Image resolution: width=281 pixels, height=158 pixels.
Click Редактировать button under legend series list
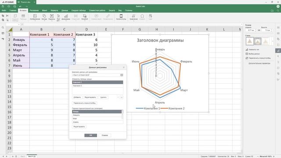point(90,97)
